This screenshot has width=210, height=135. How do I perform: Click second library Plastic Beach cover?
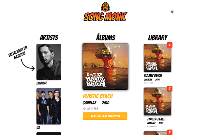(x=157, y=101)
